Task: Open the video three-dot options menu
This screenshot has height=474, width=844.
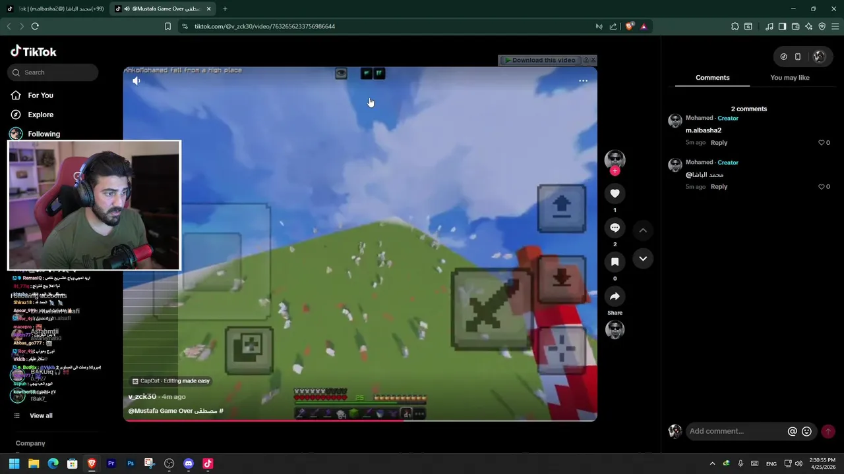Action: 583,80
